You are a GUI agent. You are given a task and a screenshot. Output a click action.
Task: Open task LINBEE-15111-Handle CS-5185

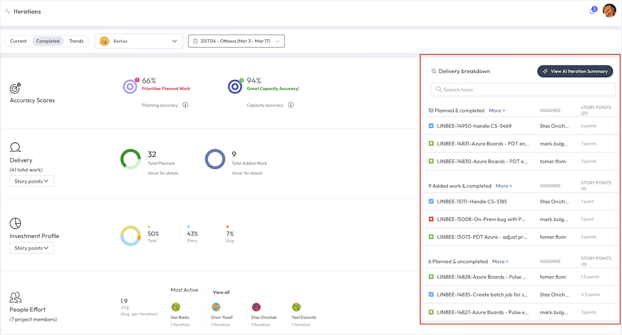click(472, 201)
